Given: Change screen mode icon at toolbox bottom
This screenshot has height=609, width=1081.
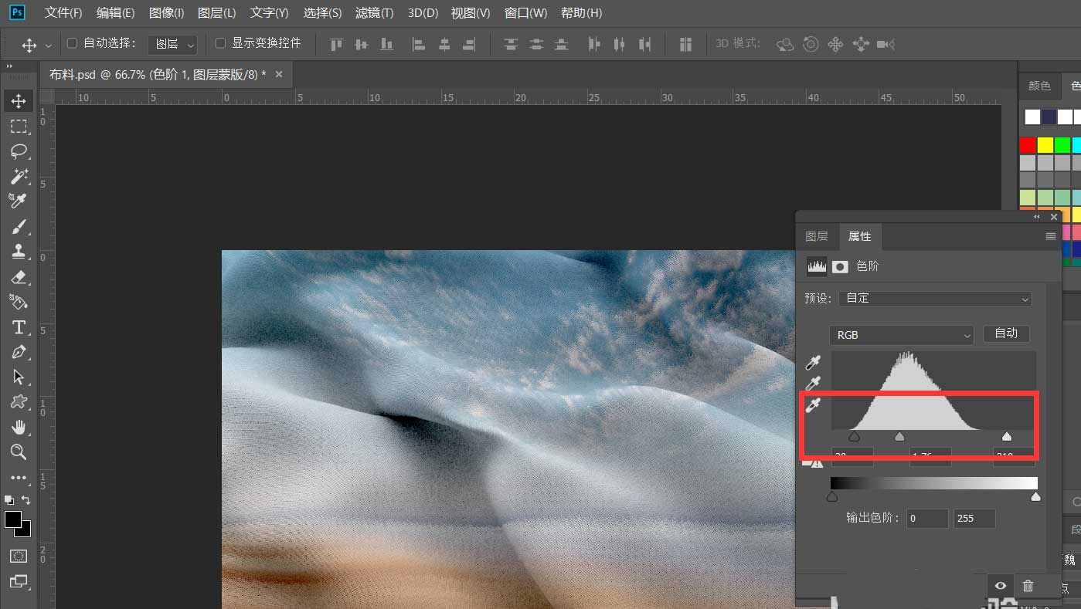Looking at the screenshot, I should point(19,581).
